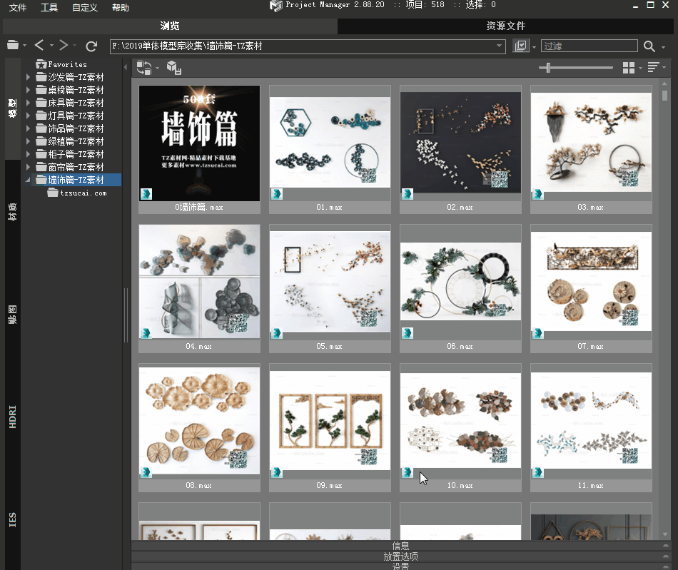678x570 pixels.
Task: Select the Favorites tree item
Action: (67, 64)
